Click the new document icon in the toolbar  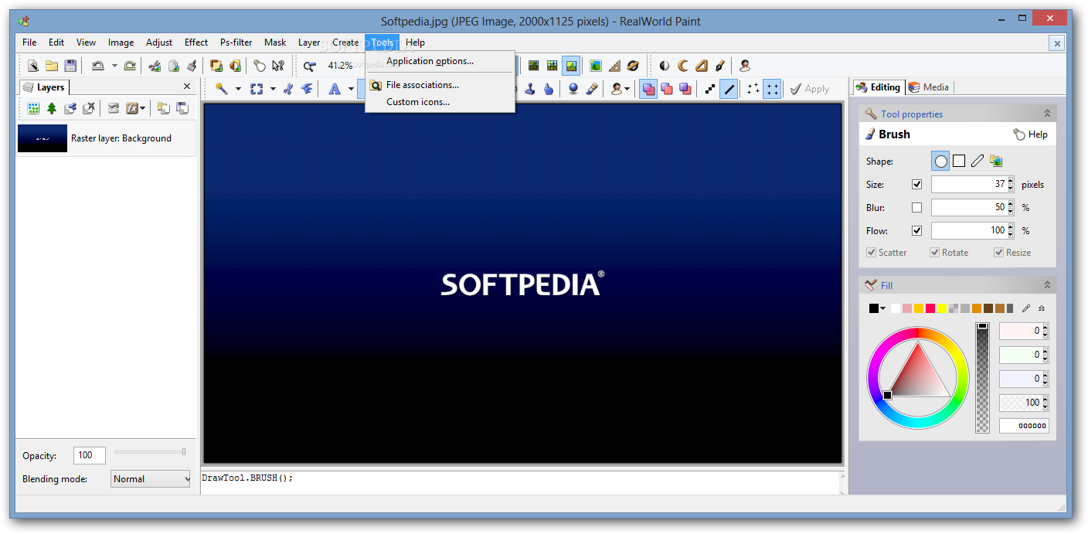[x=33, y=66]
